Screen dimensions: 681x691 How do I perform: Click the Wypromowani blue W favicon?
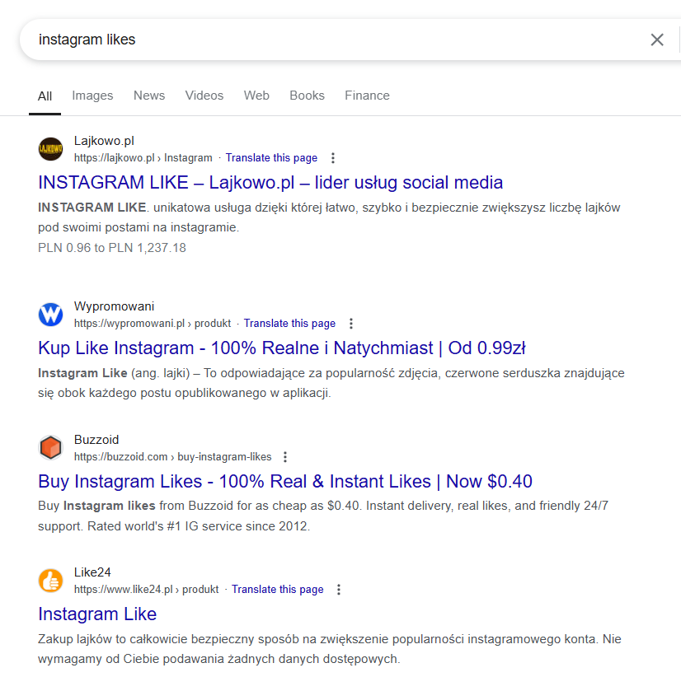50,315
